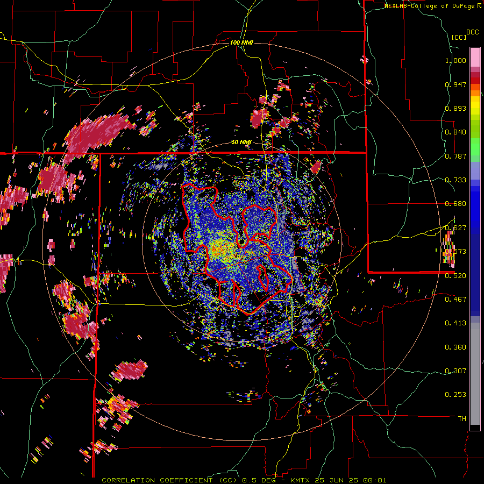This screenshot has height=484, width=484.
Task: Click the 0.893 colorbar value
Action: 455,108
